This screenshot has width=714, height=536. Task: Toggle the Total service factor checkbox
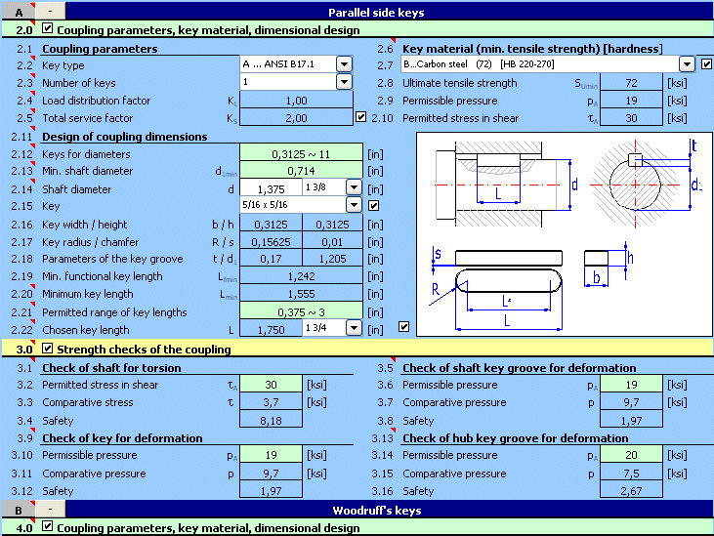(361, 118)
